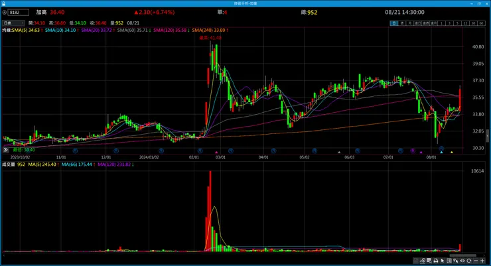Click the MA(66) 175.44 volume label

[77, 165]
